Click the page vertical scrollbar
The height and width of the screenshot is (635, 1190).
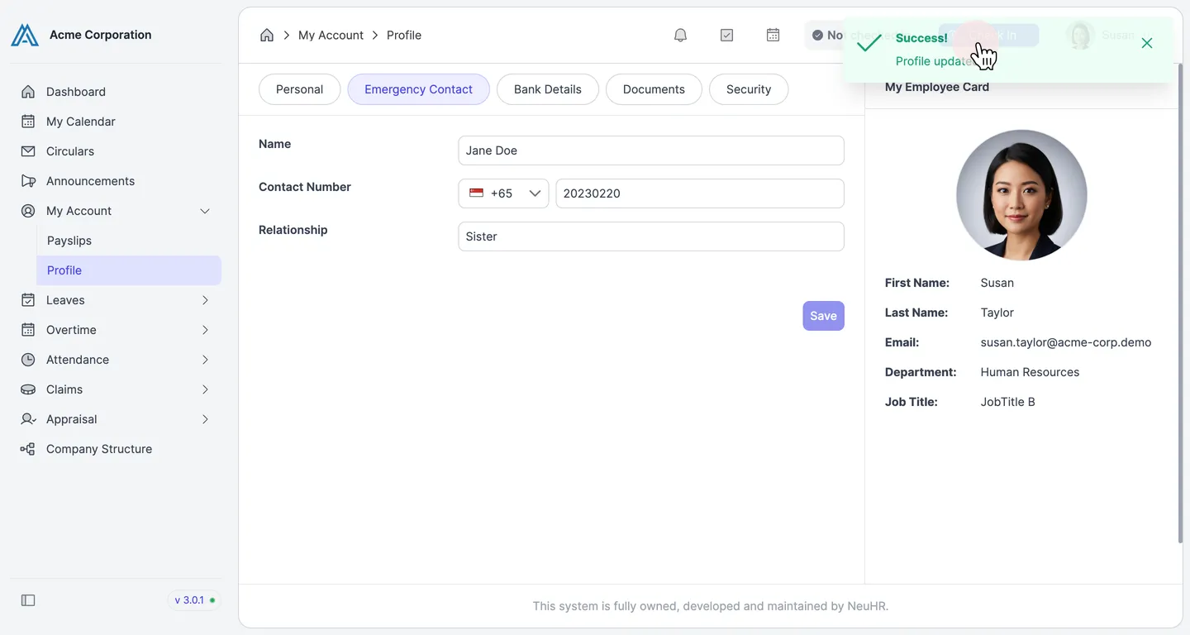1179,303
